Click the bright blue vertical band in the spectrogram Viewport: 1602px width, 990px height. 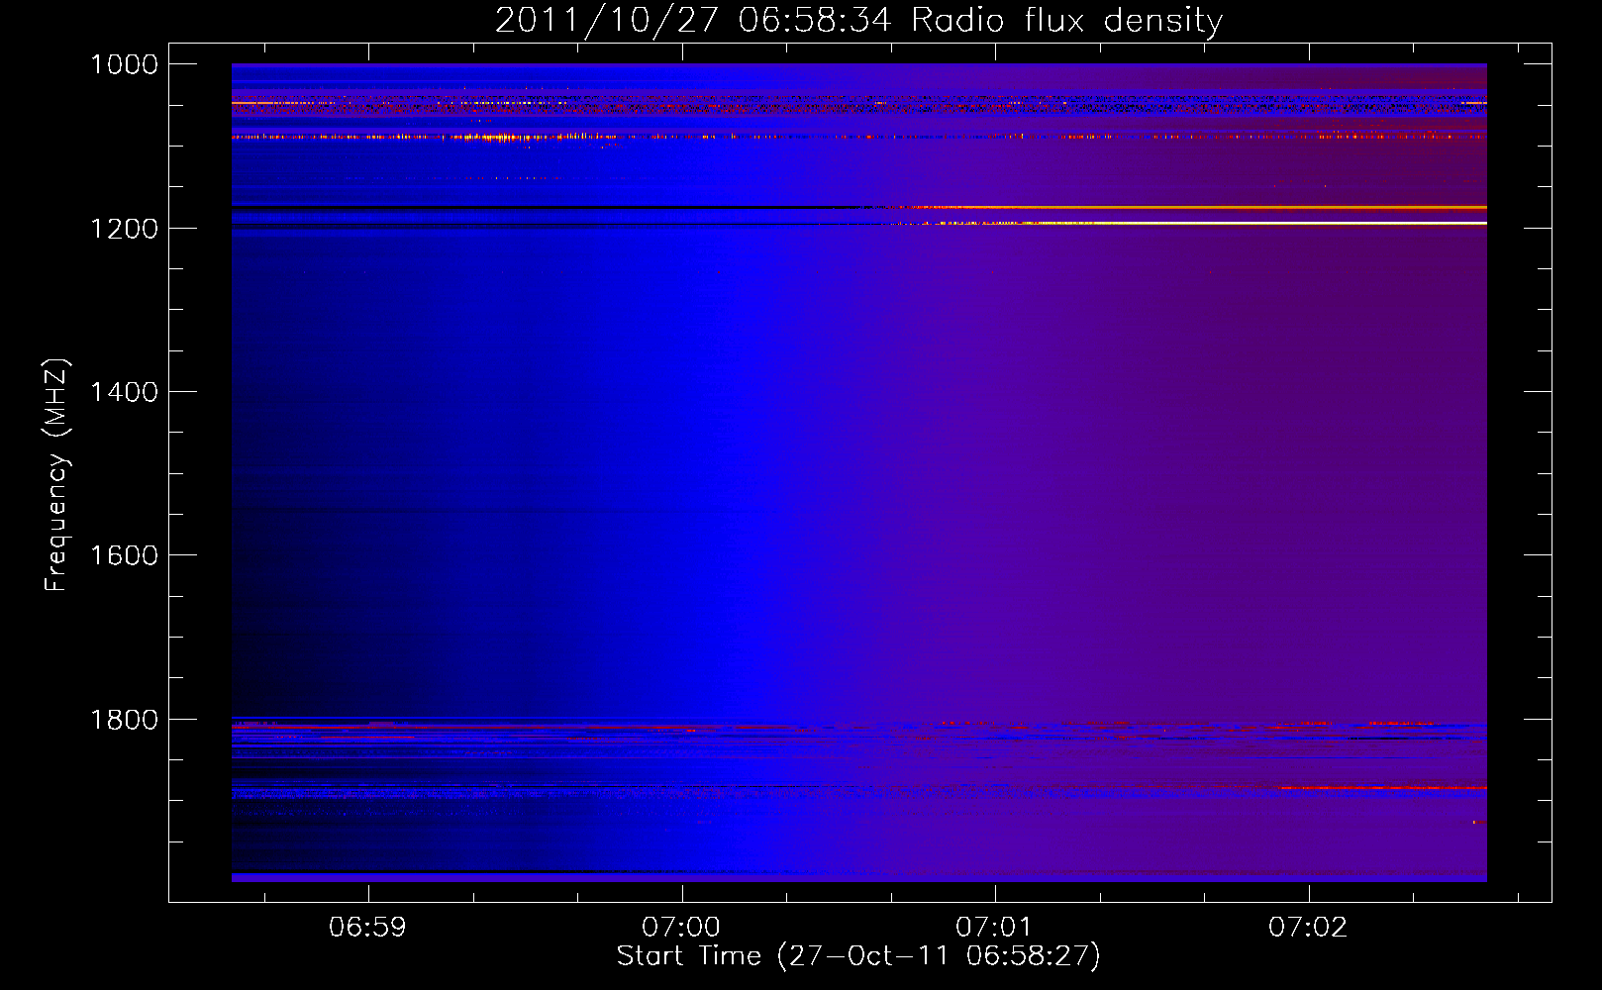(735, 475)
